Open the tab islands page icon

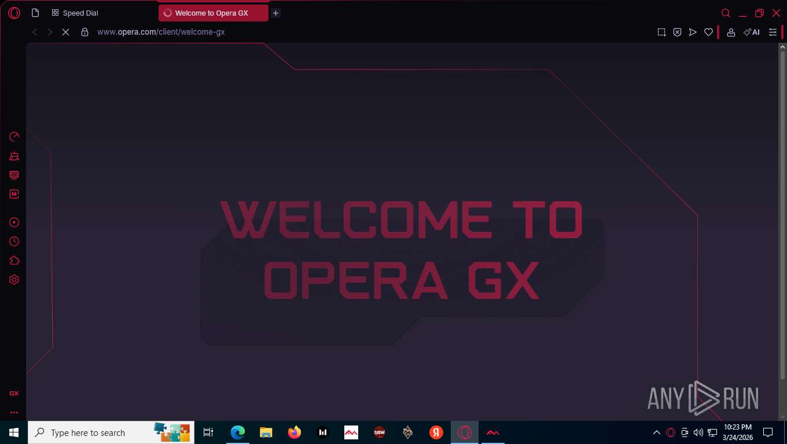coord(35,13)
